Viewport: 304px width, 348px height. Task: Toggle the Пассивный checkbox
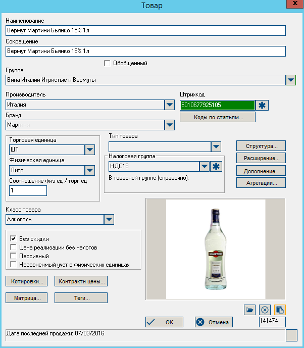[13, 256]
